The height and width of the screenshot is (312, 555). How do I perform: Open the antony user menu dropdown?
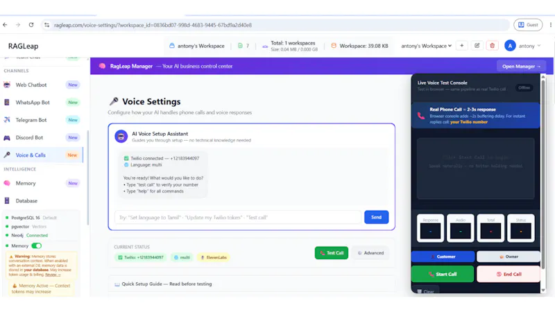pyautogui.click(x=529, y=46)
